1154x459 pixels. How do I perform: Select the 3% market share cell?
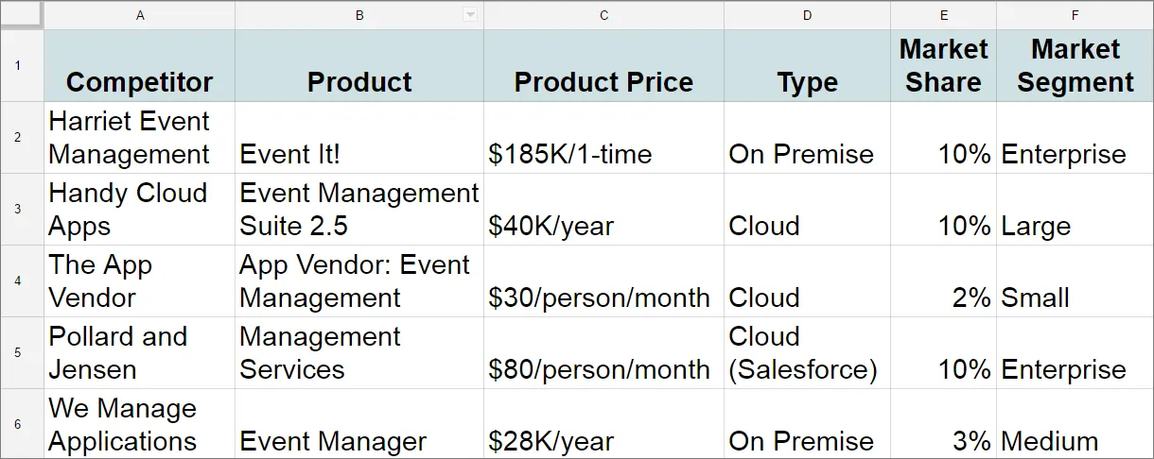943,424
